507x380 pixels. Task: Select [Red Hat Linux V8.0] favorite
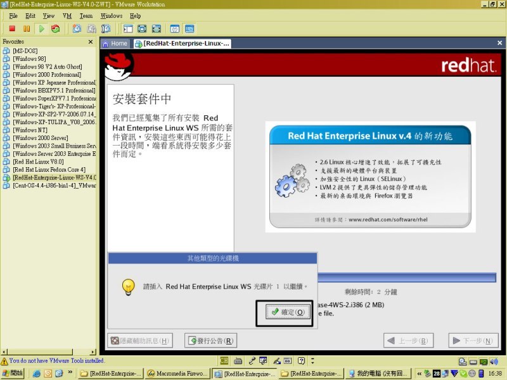[38, 161]
